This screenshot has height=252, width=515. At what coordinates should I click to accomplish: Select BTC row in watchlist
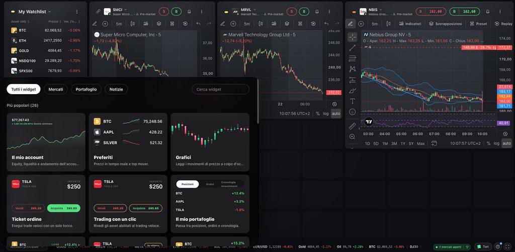coord(45,30)
